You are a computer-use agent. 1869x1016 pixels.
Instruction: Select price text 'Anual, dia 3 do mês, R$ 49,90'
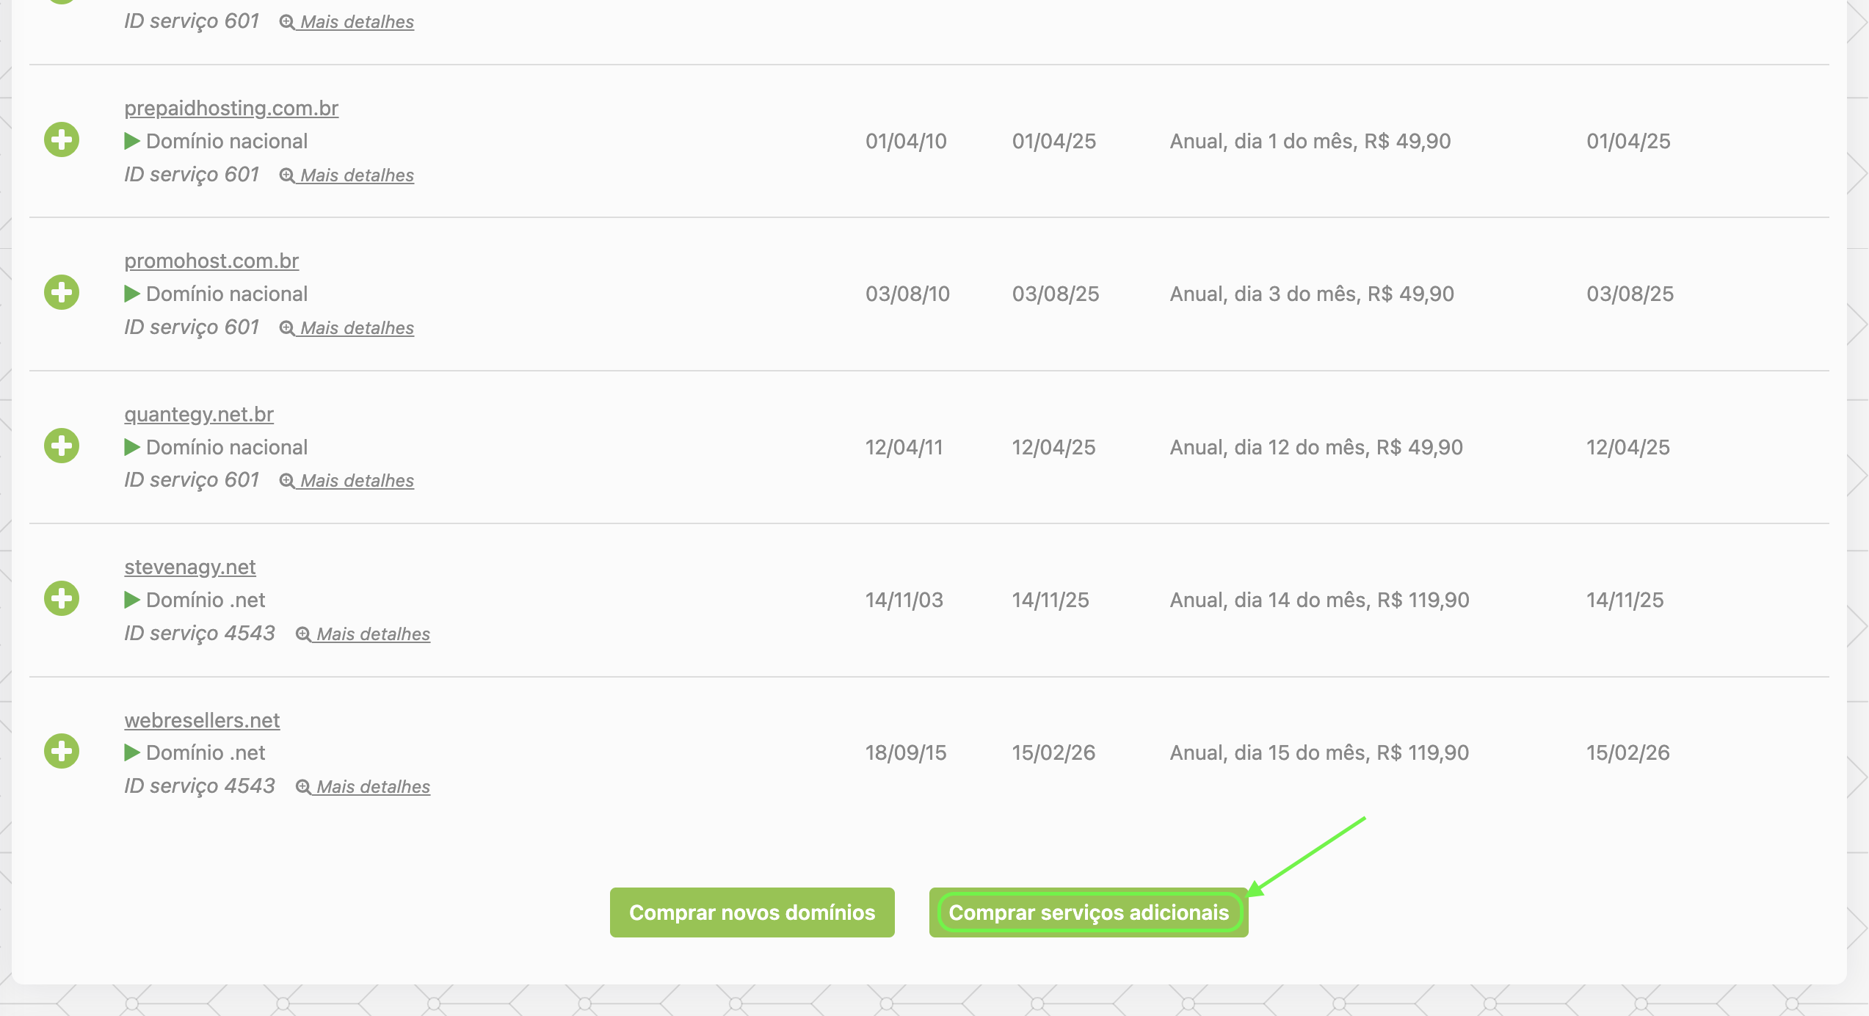point(1312,294)
